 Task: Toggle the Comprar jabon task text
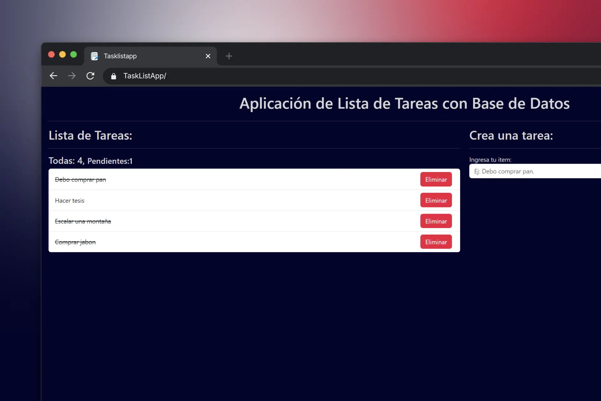pyautogui.click(x=75, y=242)
